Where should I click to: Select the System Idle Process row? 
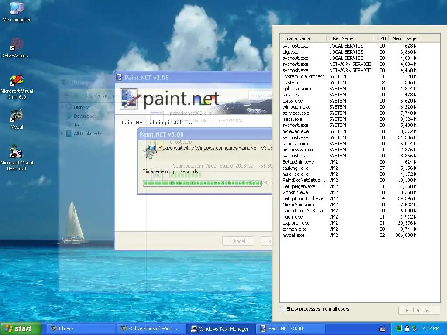point(350,76)
